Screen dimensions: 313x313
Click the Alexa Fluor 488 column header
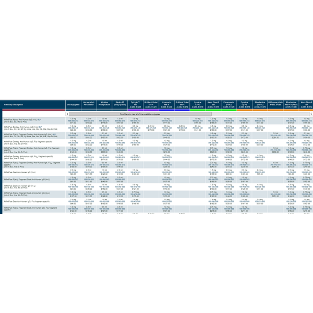[213, 105]
